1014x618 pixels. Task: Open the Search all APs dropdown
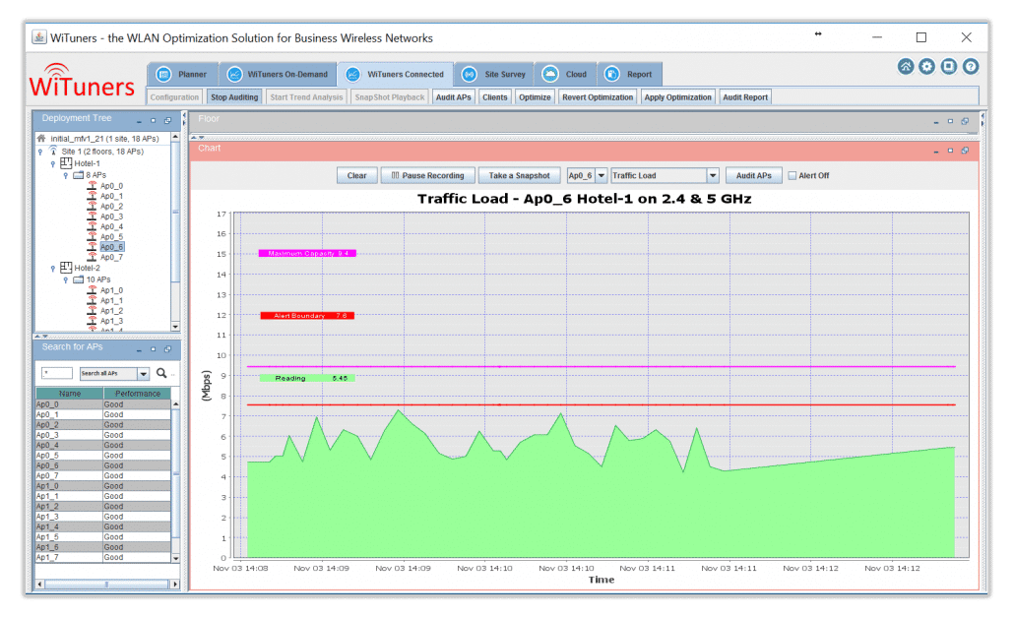pyautogui.click(x=144, y=374)
